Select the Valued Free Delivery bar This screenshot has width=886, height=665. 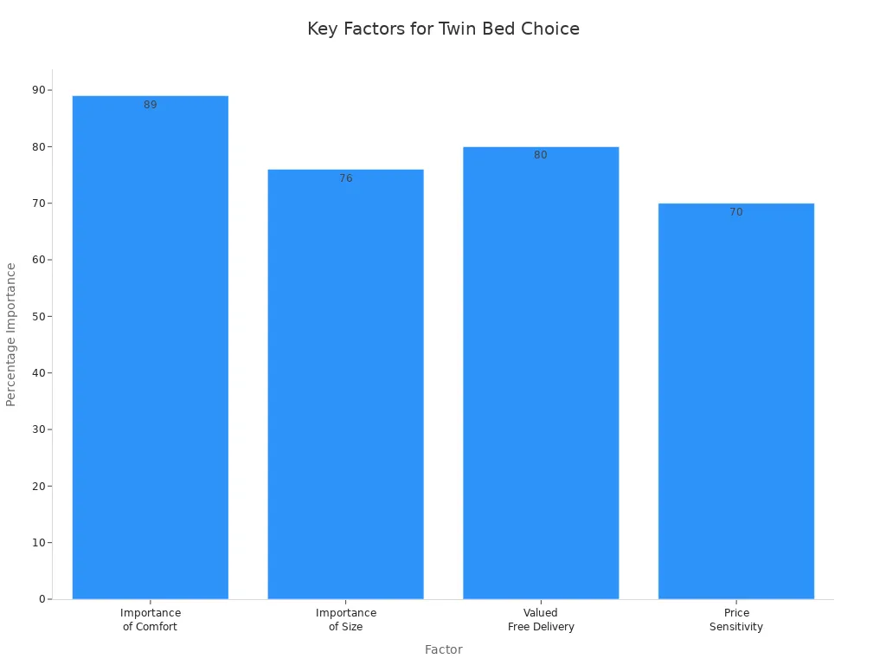(541, 372)
